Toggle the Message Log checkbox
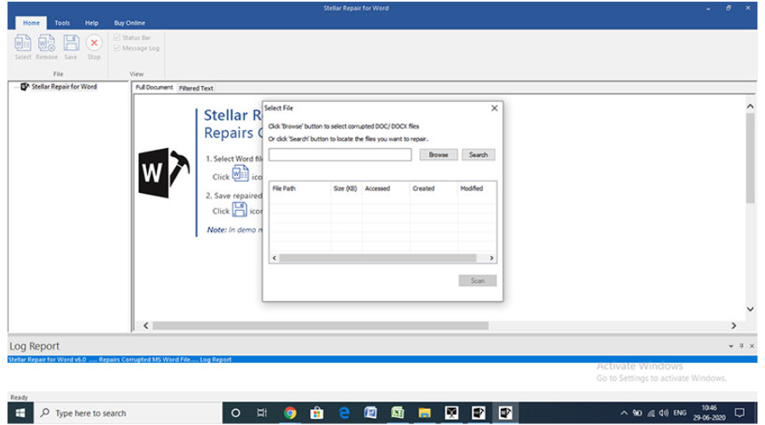The image size is (765, 425). (x=116, y=48)
